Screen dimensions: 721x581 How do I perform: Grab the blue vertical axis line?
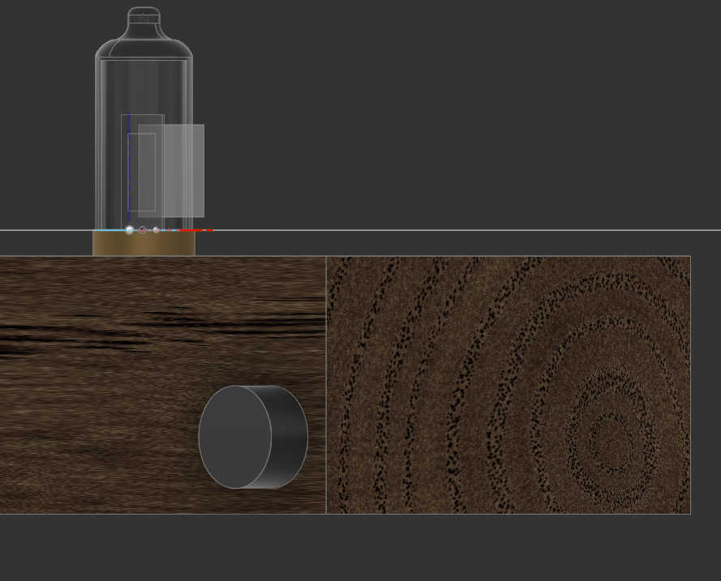pos(129,170)
